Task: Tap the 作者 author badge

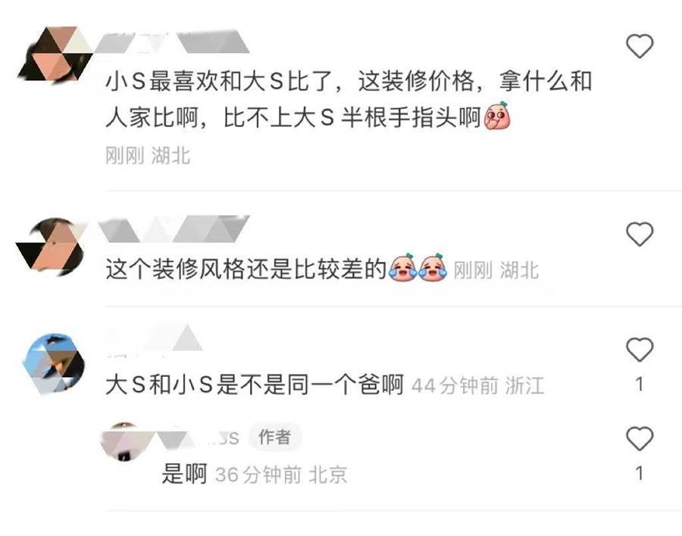Action: click(274, 437)
